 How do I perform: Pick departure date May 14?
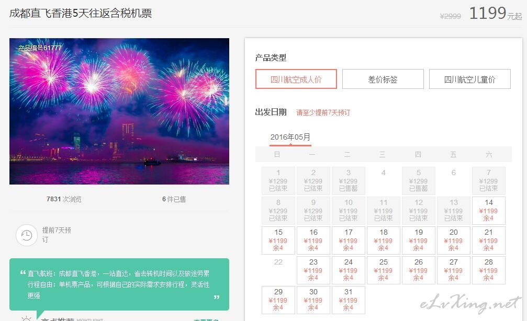coord(489,211)
